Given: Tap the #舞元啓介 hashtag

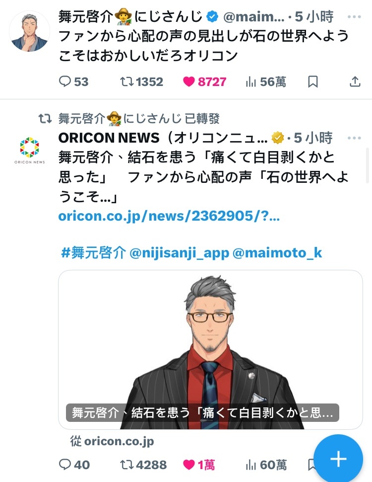Looking at the screenshot, I should [94, 253].
